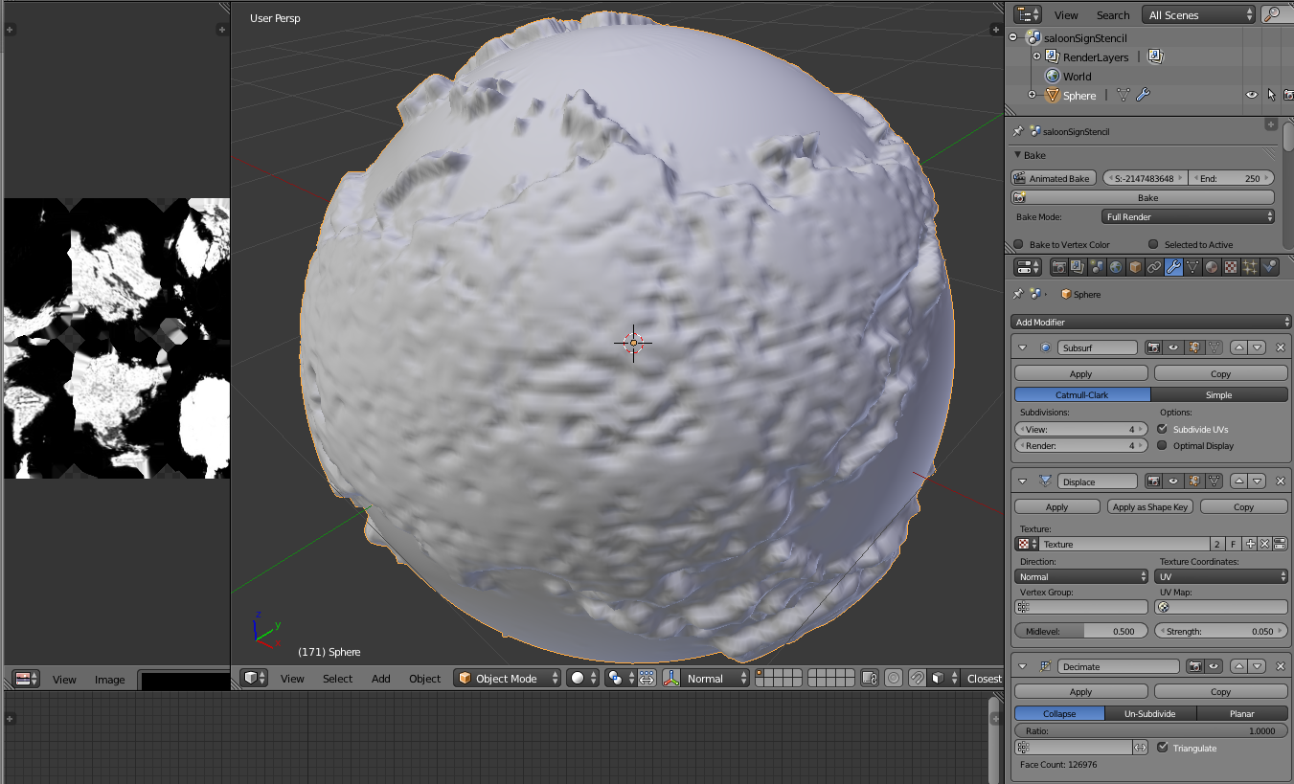The width and height of the screenshot is (1294, 784).
Task: Apply the Subsurf modifier
Action: (1080, 373)
